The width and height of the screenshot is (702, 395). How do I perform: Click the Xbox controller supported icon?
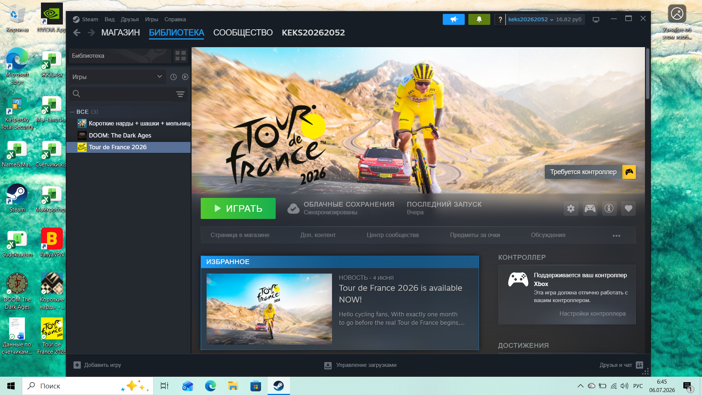click(x=518, y=279)
